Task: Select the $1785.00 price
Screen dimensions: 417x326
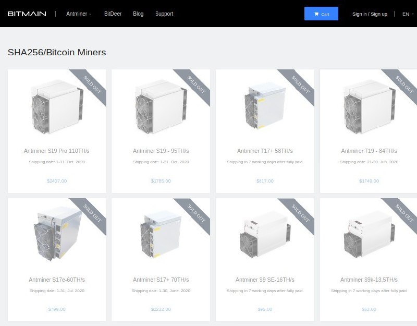Action: (x=161, y=181)
